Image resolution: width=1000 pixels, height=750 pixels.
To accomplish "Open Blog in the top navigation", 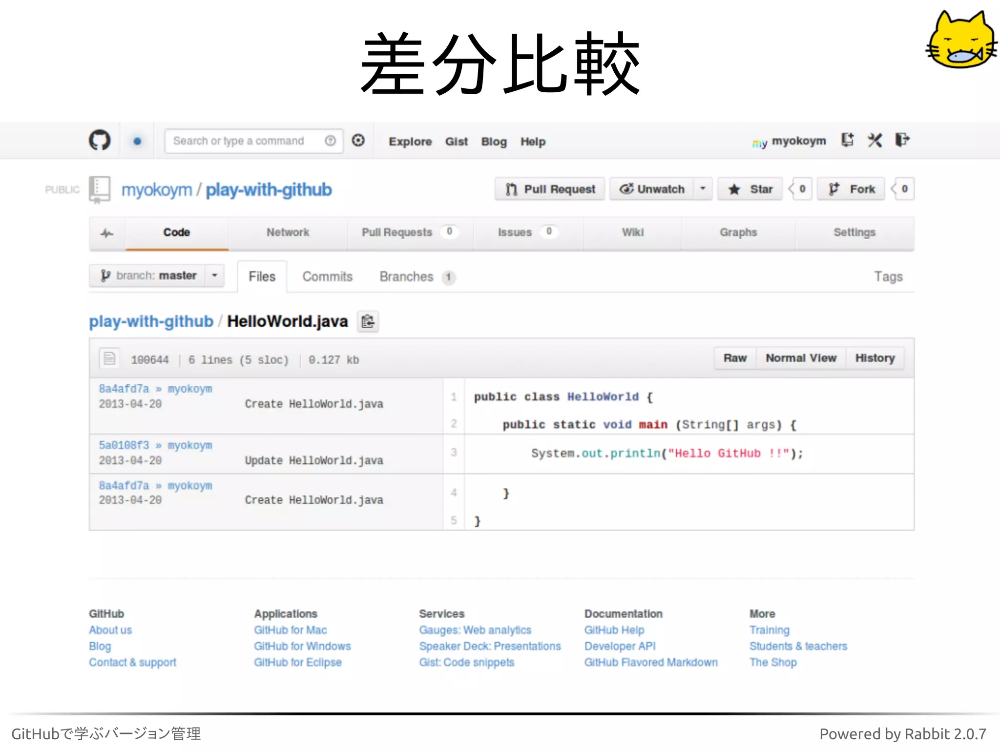I will click(494, 142).
